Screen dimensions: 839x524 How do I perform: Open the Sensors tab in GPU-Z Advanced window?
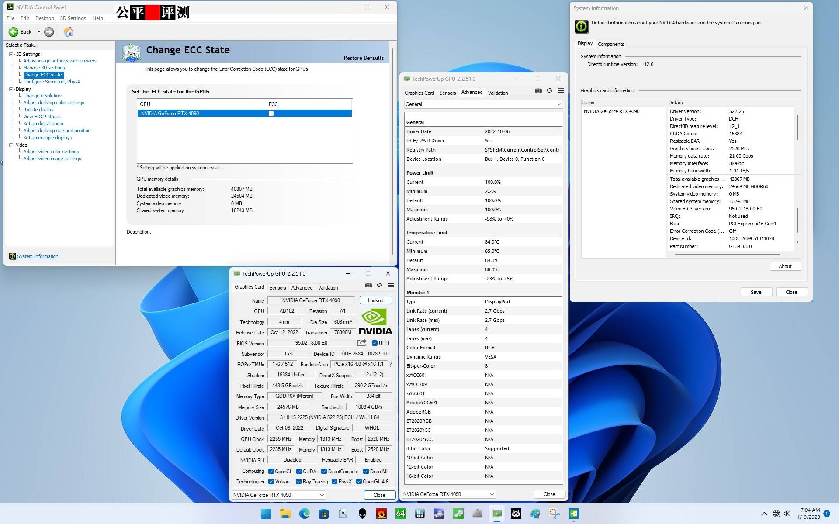pos(447,93)
